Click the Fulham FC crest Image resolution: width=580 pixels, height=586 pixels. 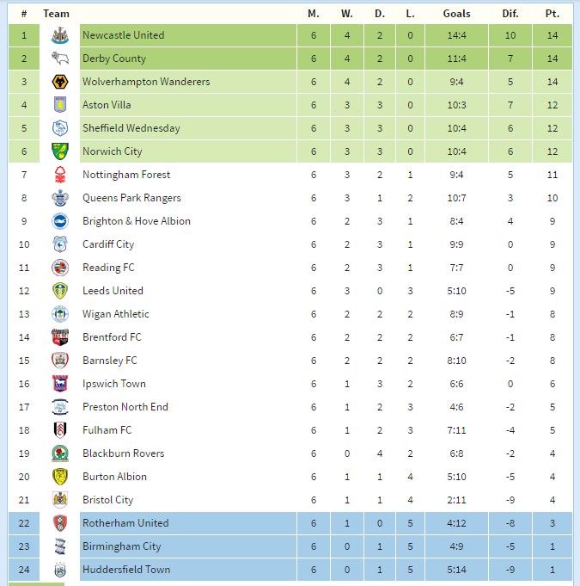pos(59,430)
